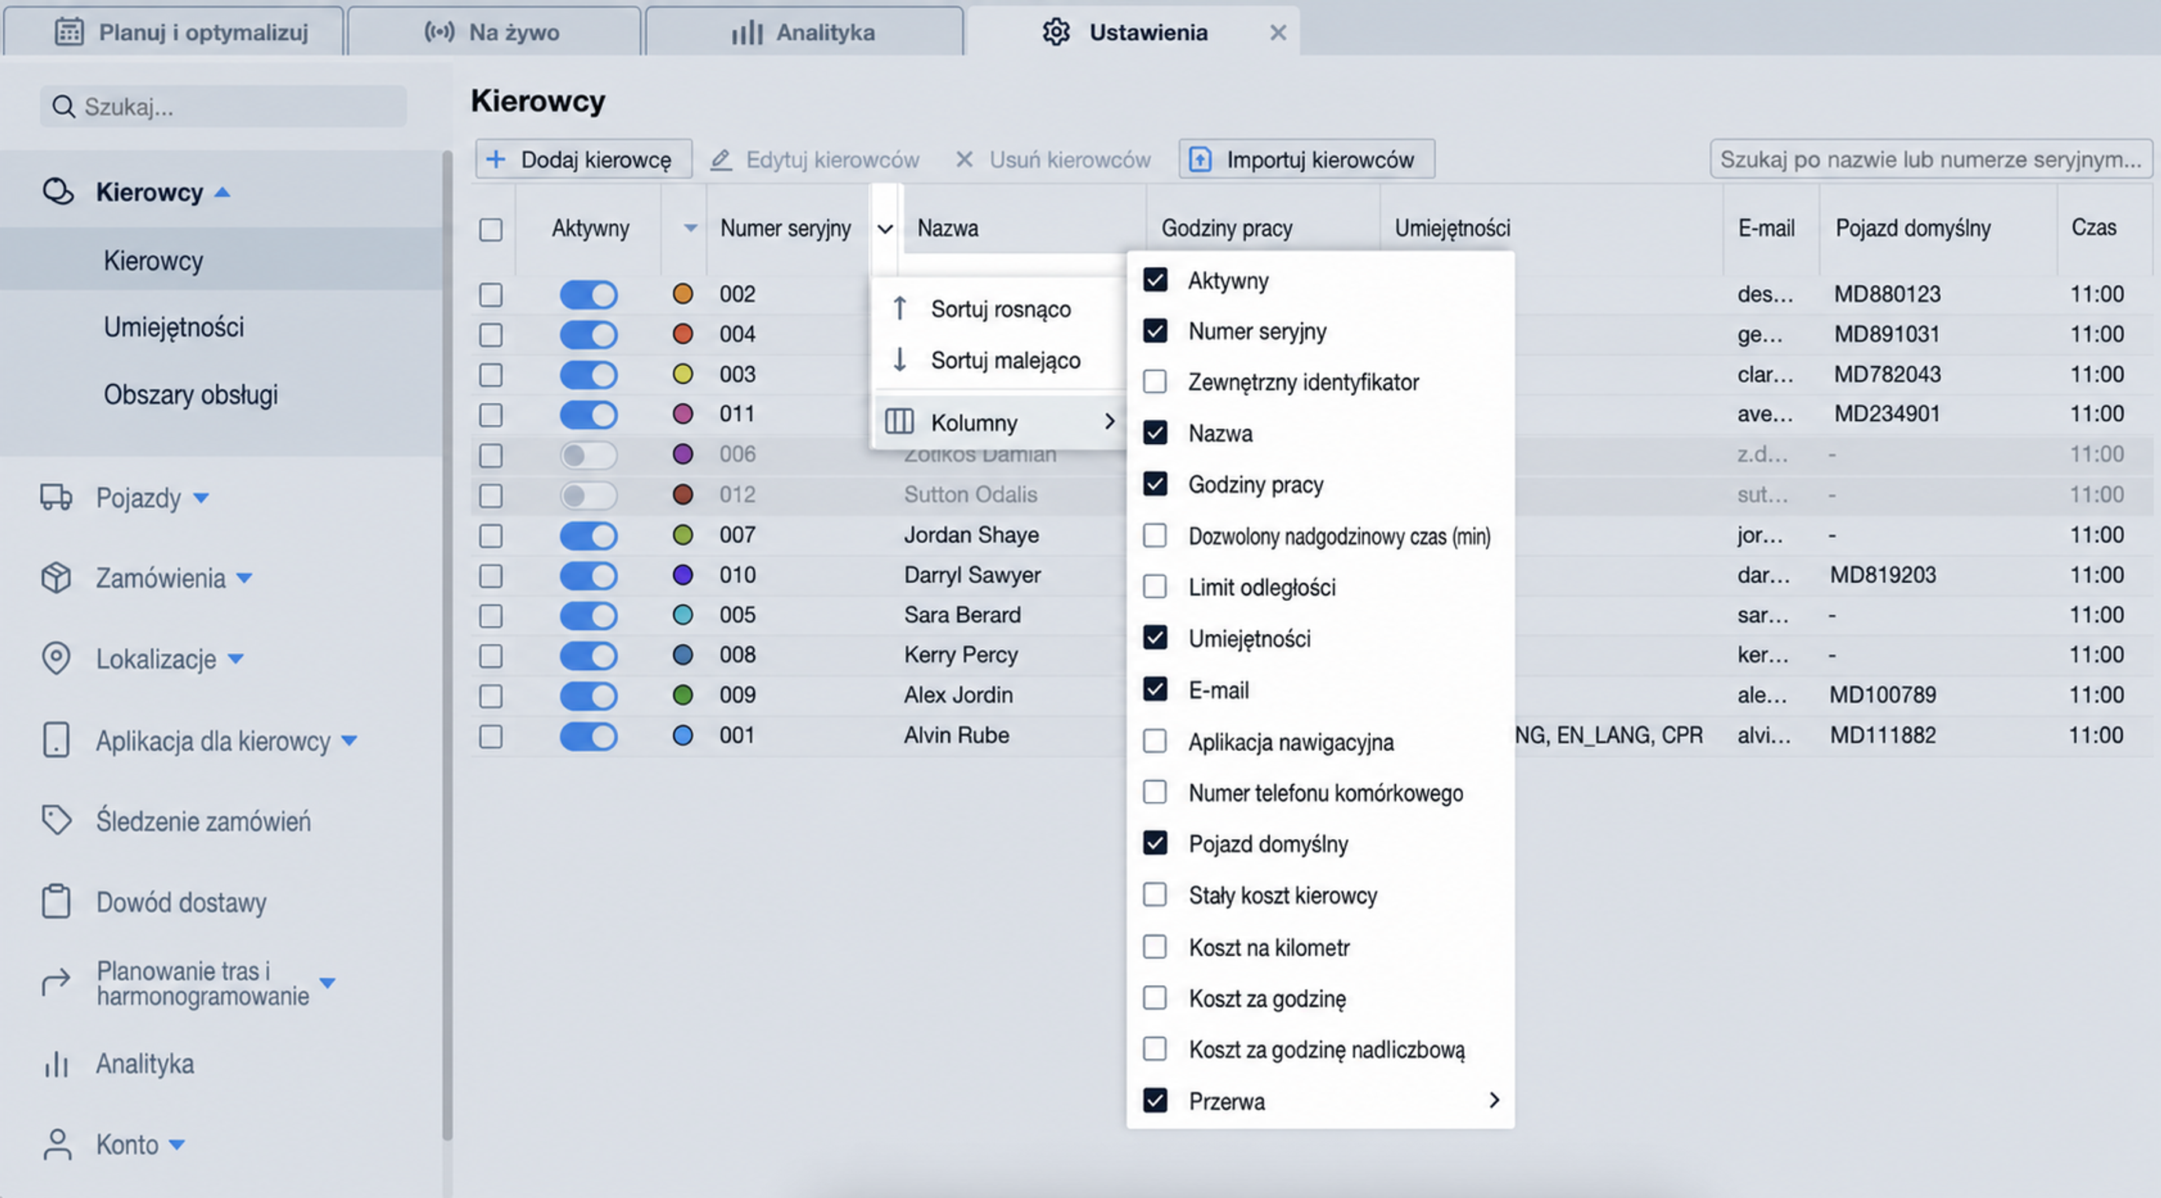The image size is (2161, 1198).
Task: Open the Kolumny submenu
Action: (1000, 422)
